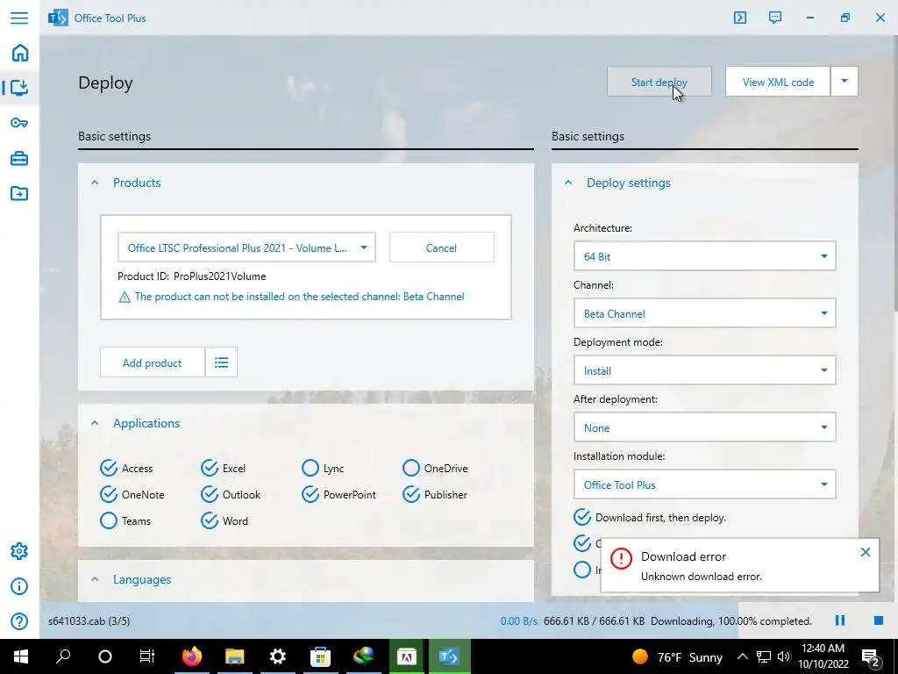The image size is (898, 674).
Task: Uncheck the Outlook application
Action: coord(210,495)
